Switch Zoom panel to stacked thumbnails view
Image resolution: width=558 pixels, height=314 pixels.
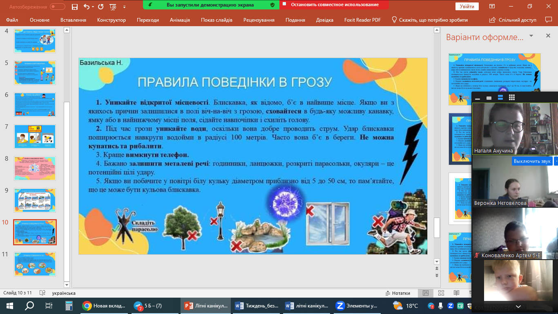click(500, 98)
